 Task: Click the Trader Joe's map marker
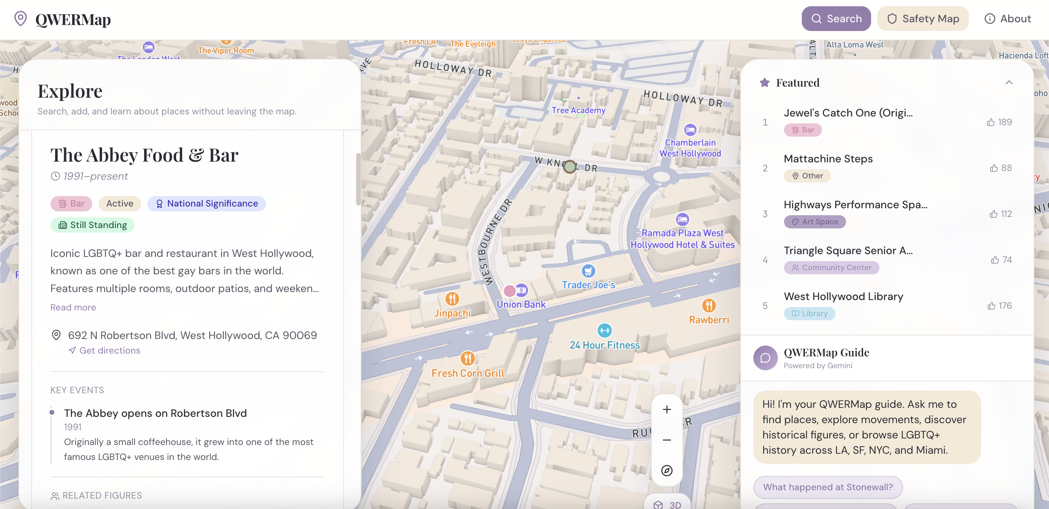pos(588,271)
